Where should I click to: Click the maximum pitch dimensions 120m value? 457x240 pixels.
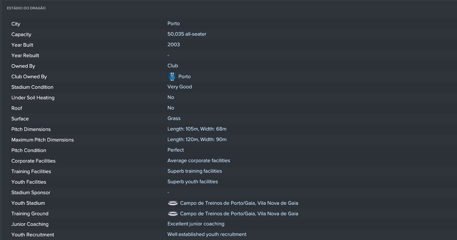(197, 139)
